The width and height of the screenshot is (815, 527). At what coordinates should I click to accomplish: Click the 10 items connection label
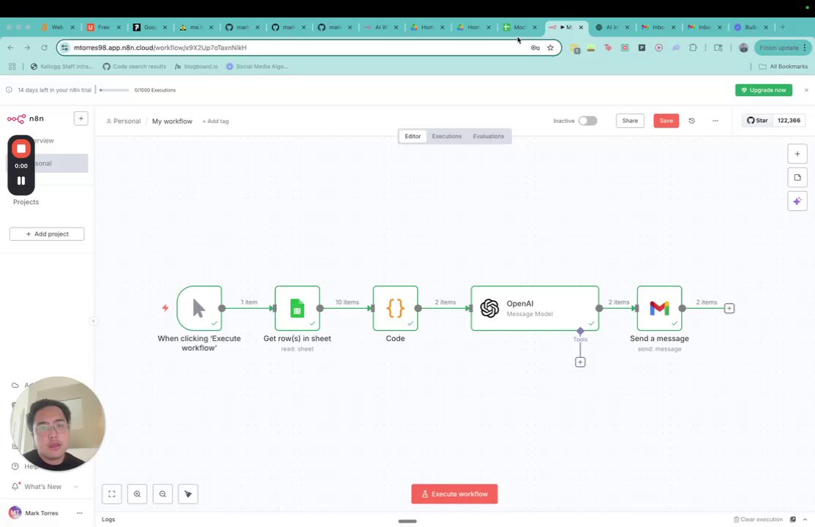348,302
